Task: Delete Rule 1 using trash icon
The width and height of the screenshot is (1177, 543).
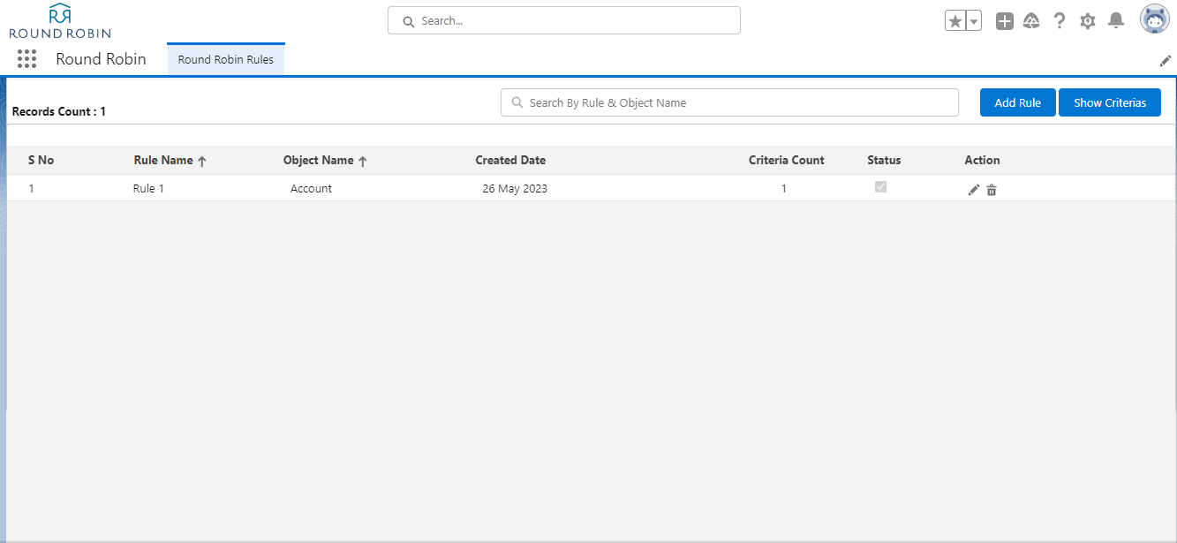Action: tap(992, 190)
